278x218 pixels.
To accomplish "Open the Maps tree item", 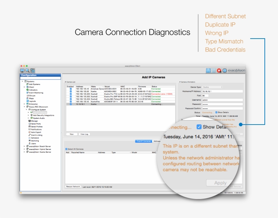I will [x=32, y=99].
